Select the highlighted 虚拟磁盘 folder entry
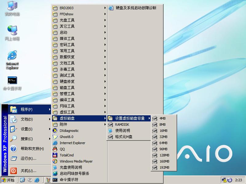The height and width of the screenshot is (184, 246). (80, 118)
